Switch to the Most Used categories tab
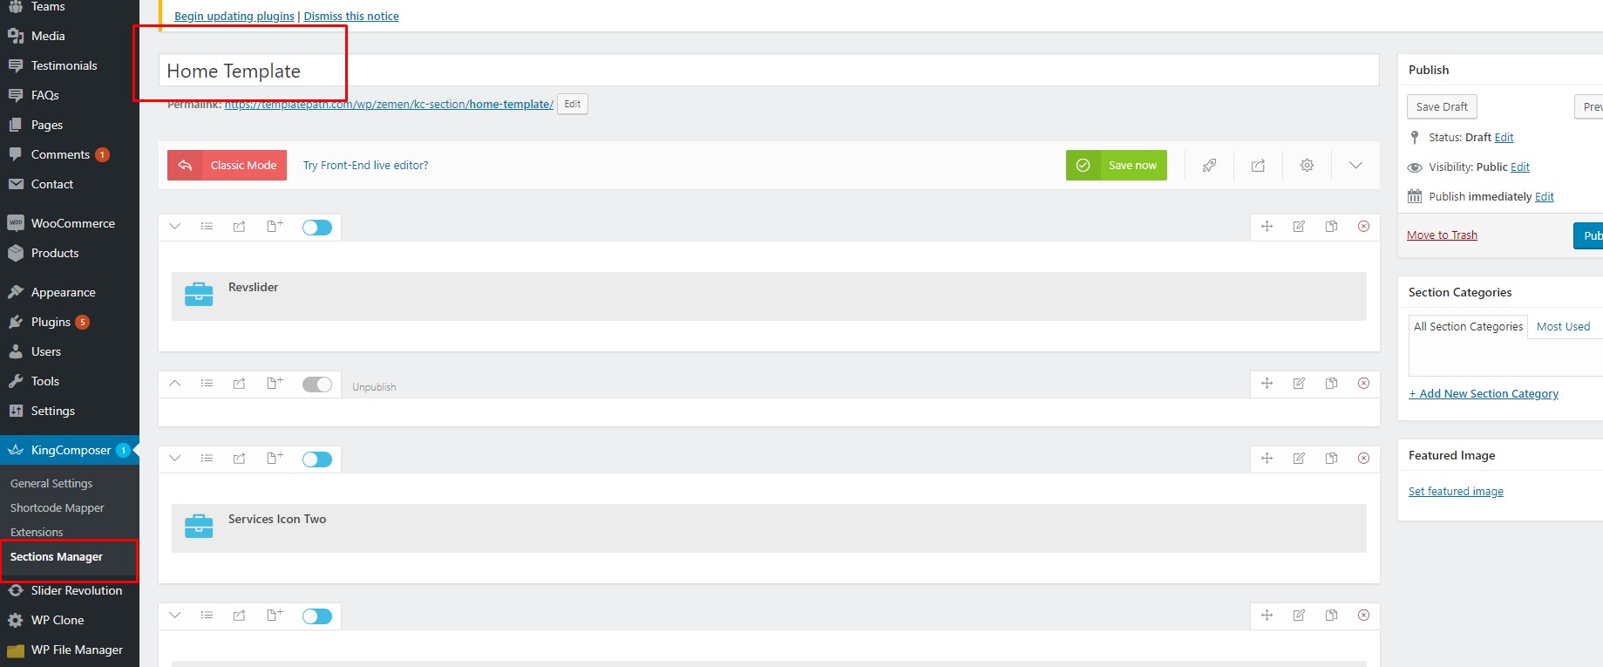The width and height of the screenshot is (1603, 667). (1563, 327)
